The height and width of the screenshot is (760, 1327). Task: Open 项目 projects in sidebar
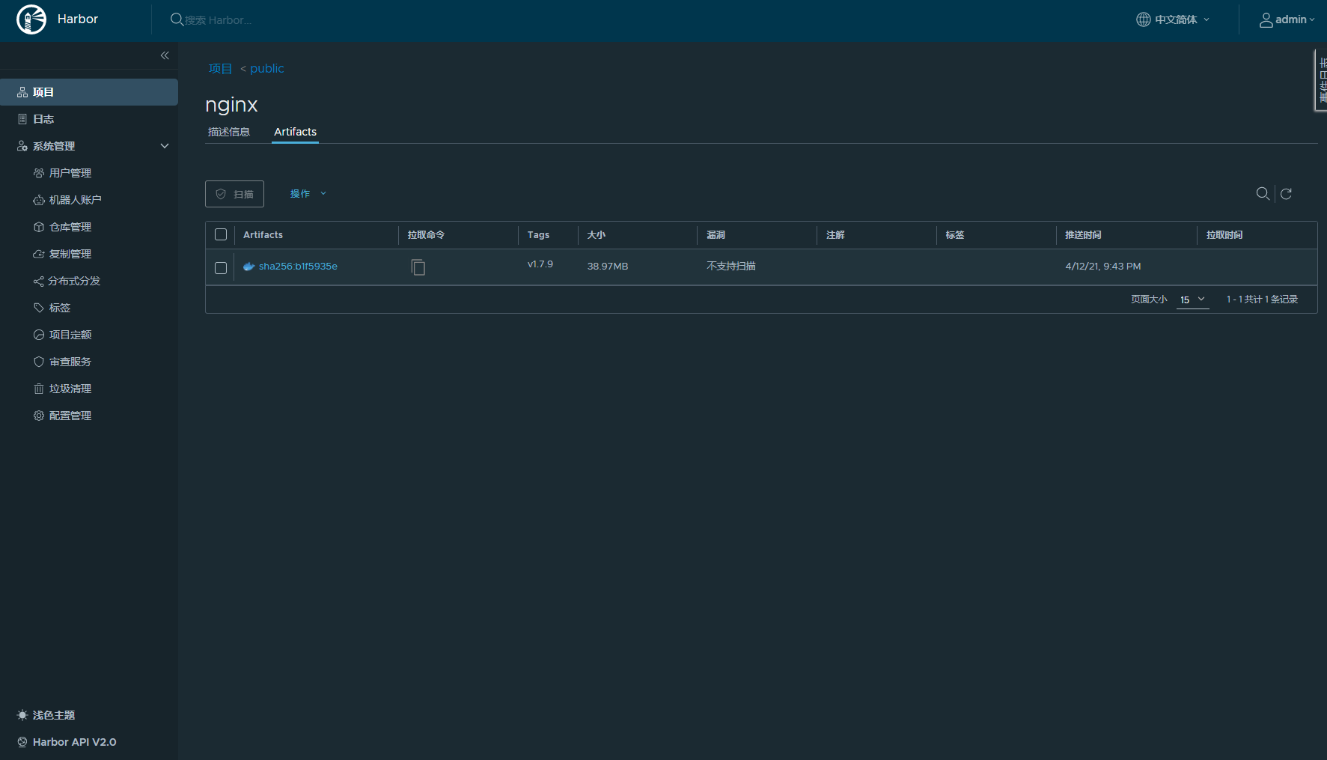coord(89,92)
